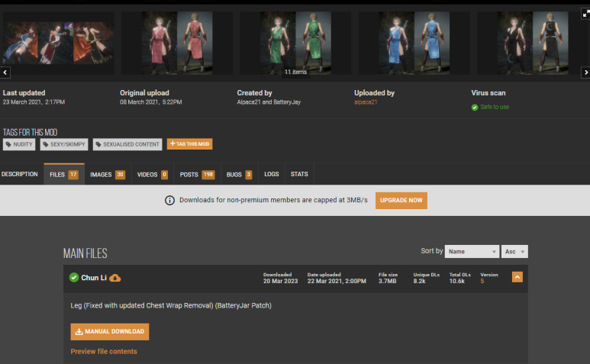Click the Date uploaded 22 Mar 2021 value

pos(337,282)
